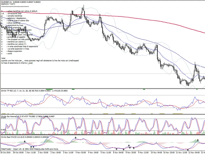Select the '1 Nov 11:00' time label

30,152
